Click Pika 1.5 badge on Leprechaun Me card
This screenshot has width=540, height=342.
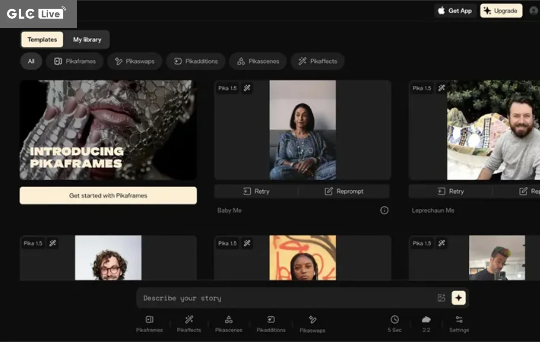(x=422, y=88)
